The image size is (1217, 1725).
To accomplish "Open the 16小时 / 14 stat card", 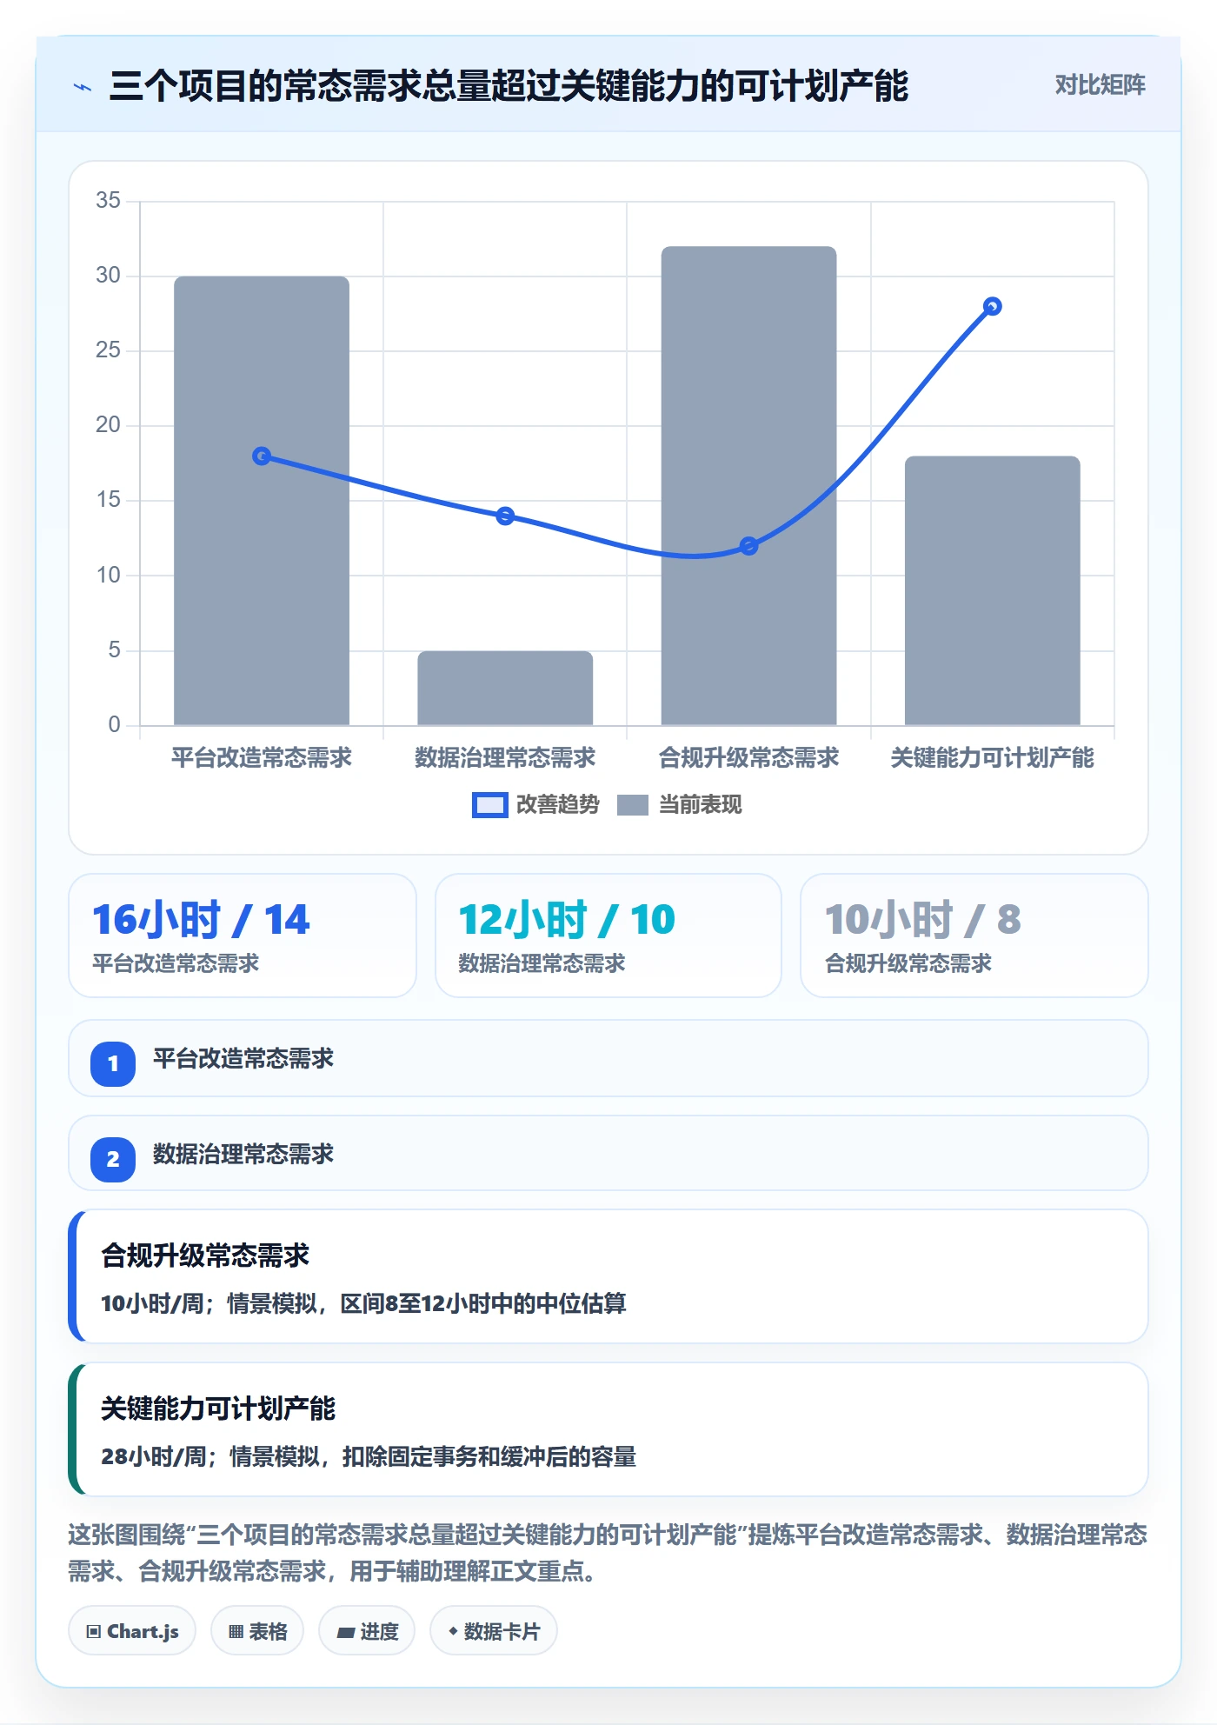I will (x=243, y=936).
